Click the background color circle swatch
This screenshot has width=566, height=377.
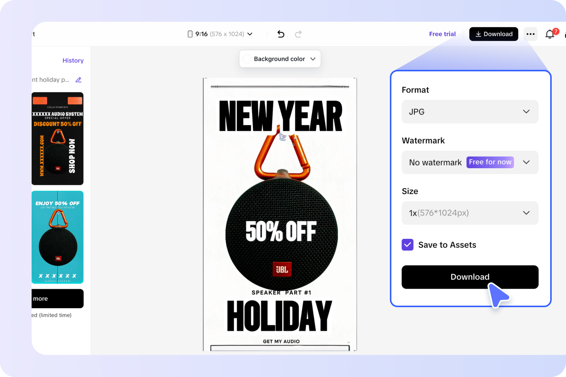point(247,59)
